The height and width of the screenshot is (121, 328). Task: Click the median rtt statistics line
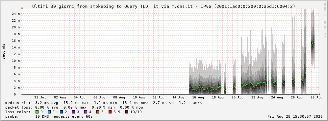[x=104, y=103]
